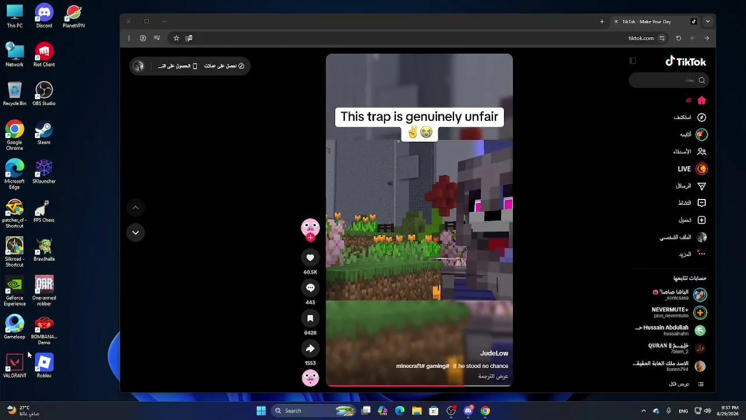This screenshot has height=420, width=746.
Task: Bookmark the video with the save icon
Action: click(x=310, y=318)
